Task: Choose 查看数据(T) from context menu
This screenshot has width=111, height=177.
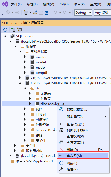Action: pos(83,142)
